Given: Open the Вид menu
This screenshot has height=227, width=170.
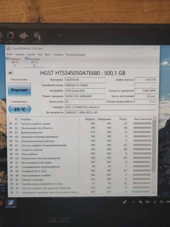Looking at the screenshot, I should click(x=40, y=54).
